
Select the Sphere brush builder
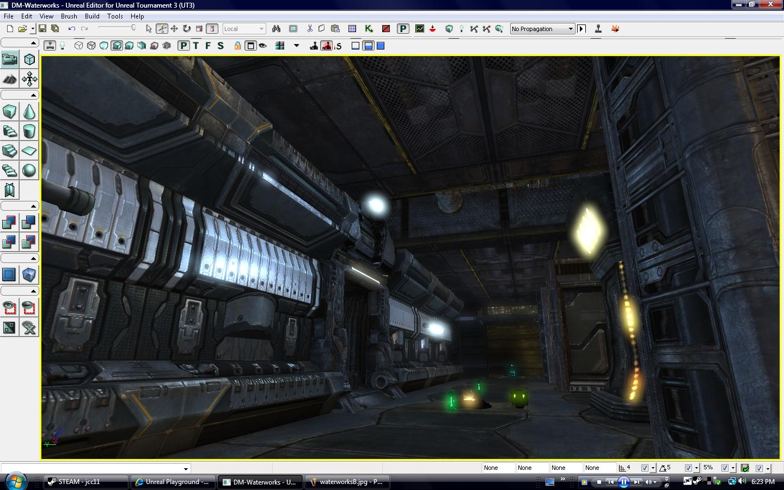coord(29,170)
